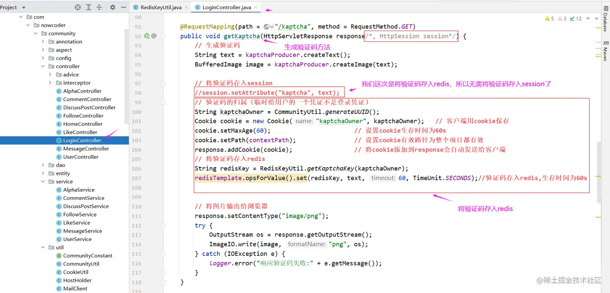Collapse the service package
Screen dimensions: 610x293
(x=43, y=181)
